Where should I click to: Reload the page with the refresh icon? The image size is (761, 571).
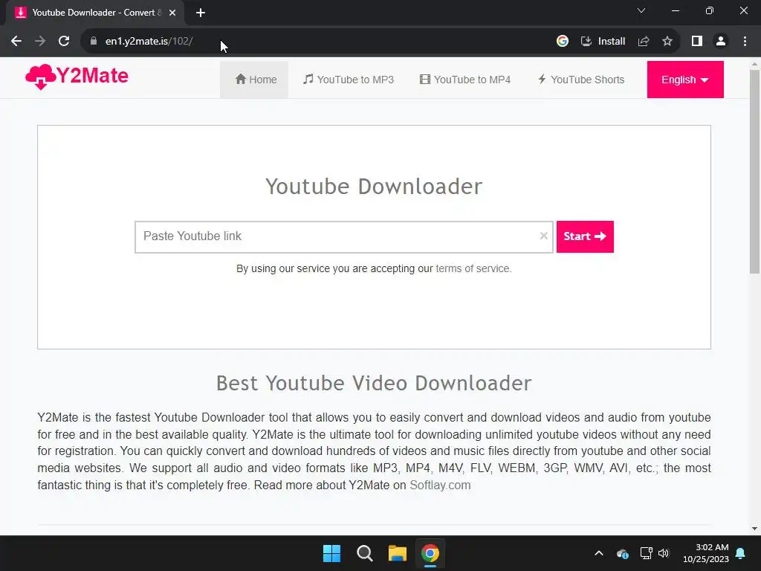pos(64,42)
